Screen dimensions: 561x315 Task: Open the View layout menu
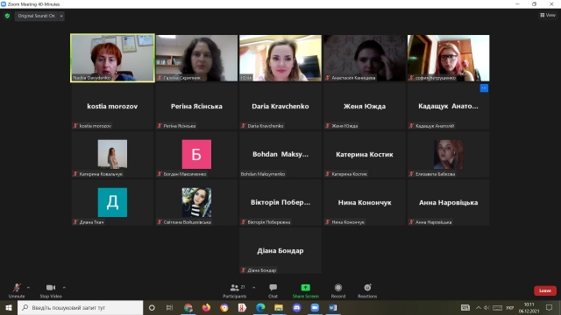pyautogui.click(x=548, y=15)
